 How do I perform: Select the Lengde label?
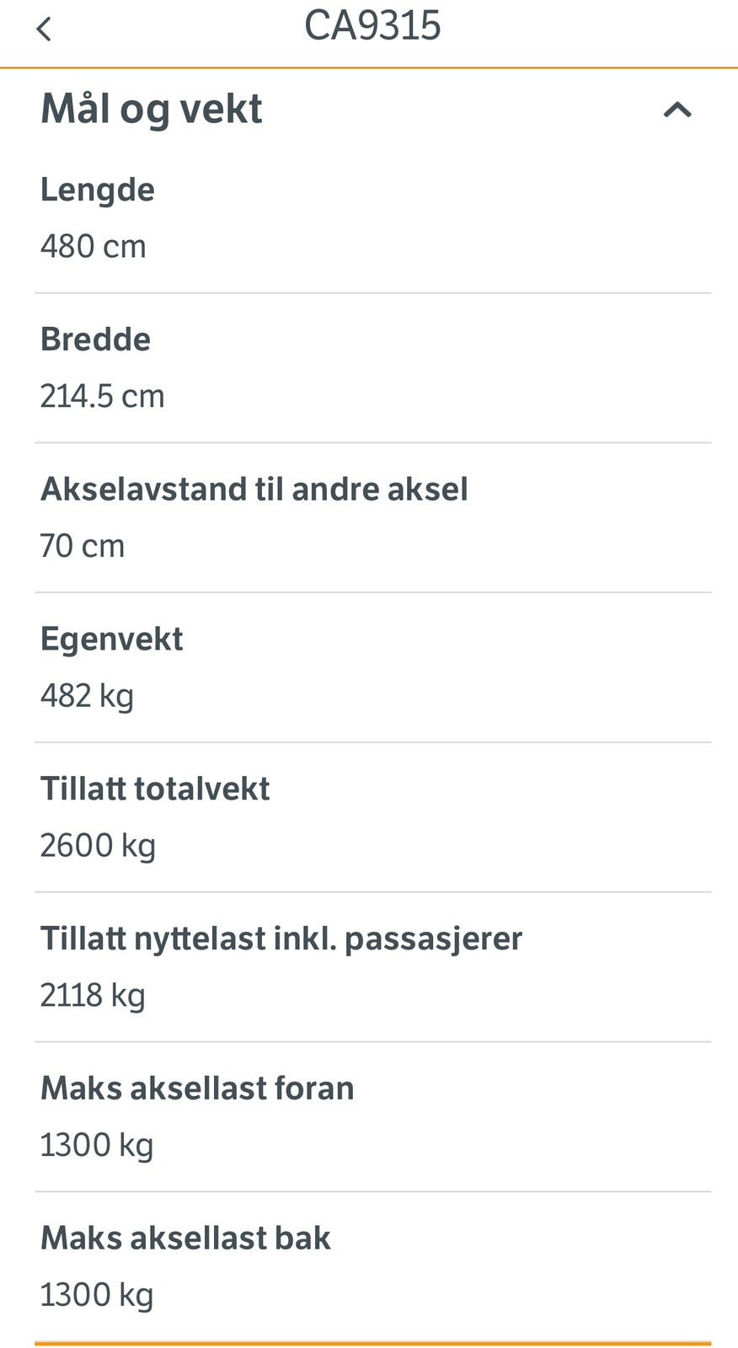pyautogui.click(x=98, y=190)
